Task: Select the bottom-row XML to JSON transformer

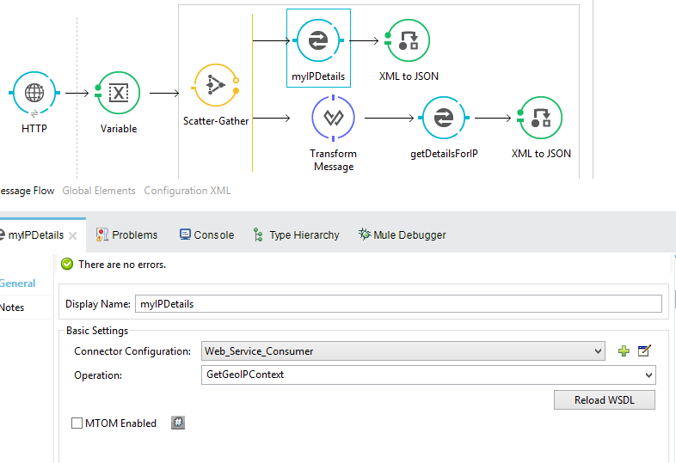Action: [540, 119]
